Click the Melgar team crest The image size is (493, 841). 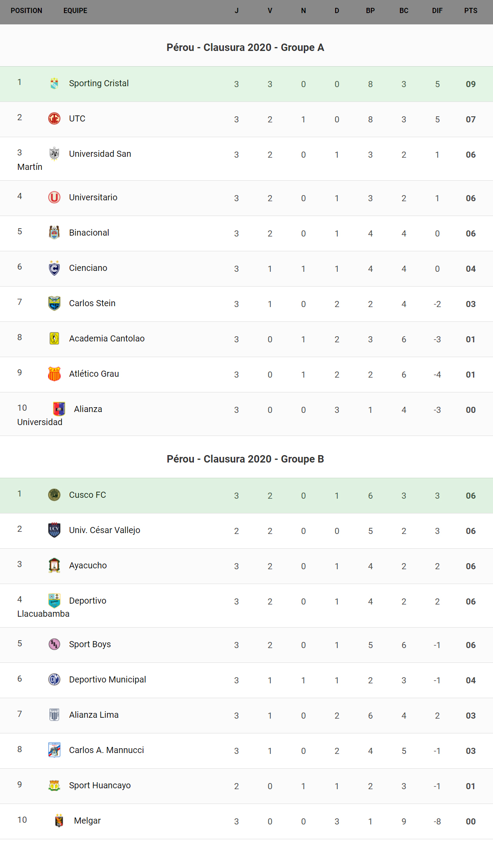pyautogui.click(x=59, y=821)
